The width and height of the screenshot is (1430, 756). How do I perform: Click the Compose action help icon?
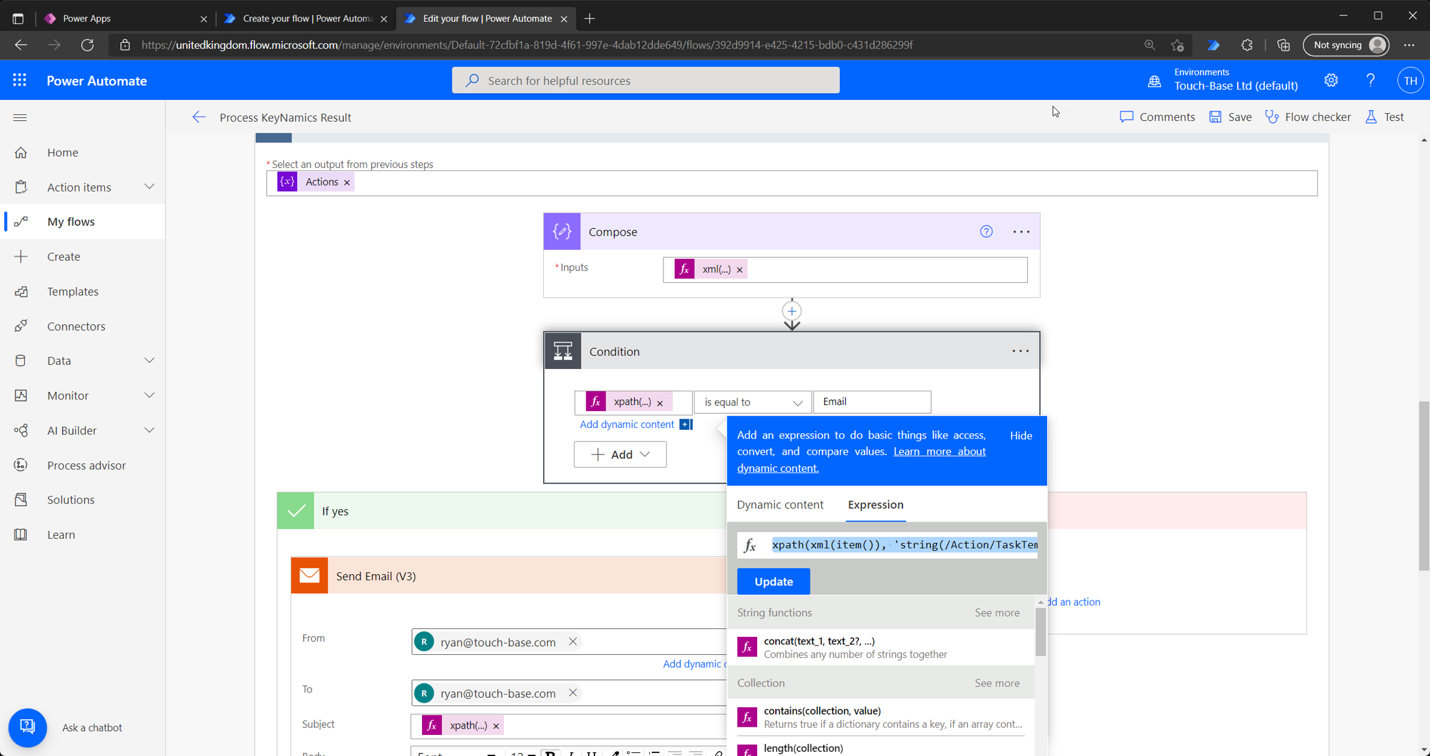coord(986,231)
